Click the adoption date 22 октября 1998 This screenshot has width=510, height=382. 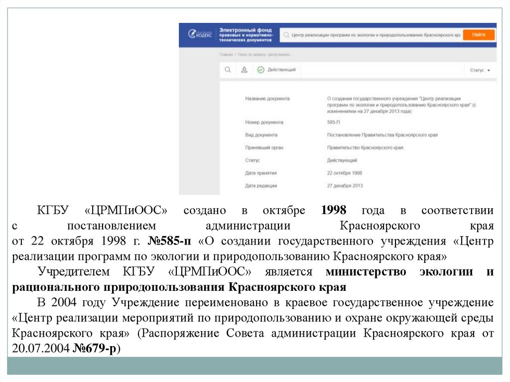point(345,173)
